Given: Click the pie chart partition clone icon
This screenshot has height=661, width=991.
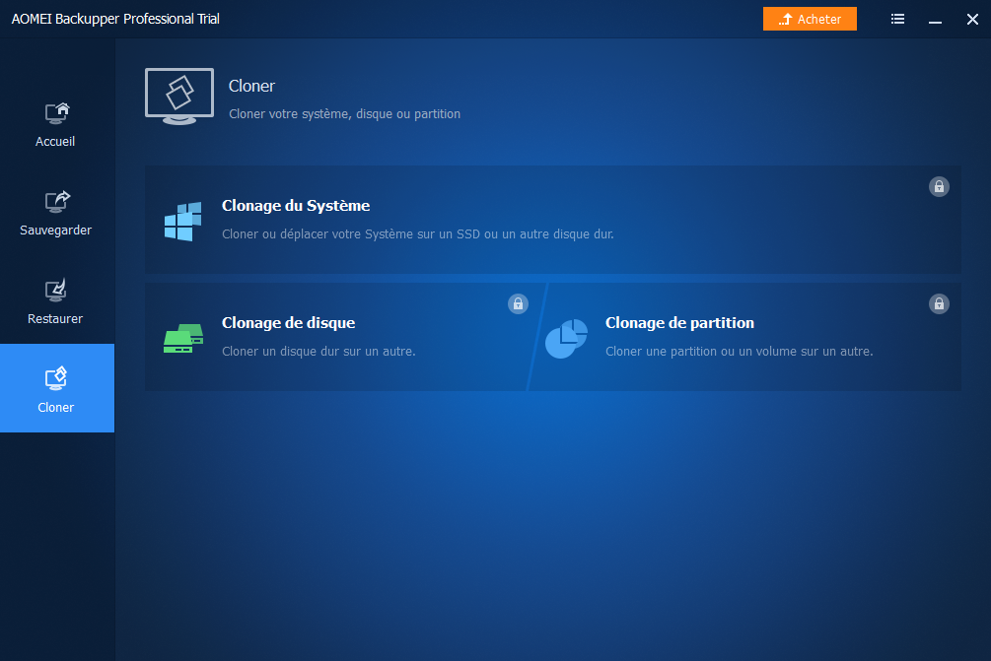Looking at the screenshot, I should (x=566, y=339).
